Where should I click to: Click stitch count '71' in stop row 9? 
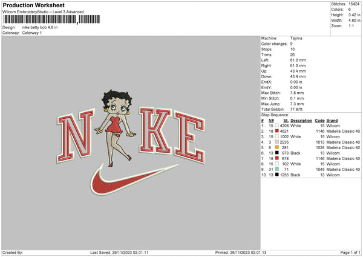coord(286,170)
